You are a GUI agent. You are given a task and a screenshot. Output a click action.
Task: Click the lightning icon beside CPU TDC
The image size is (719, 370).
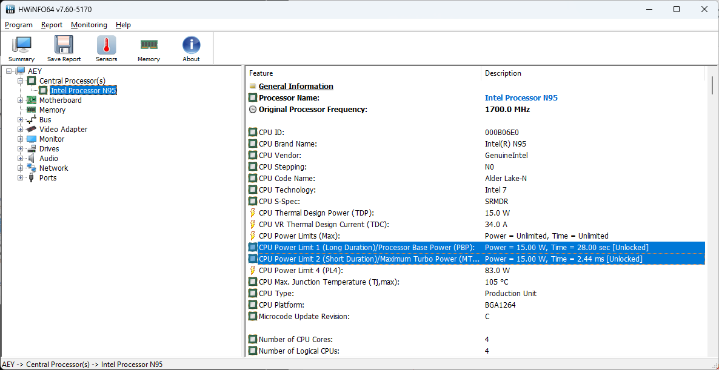[252, 225]
